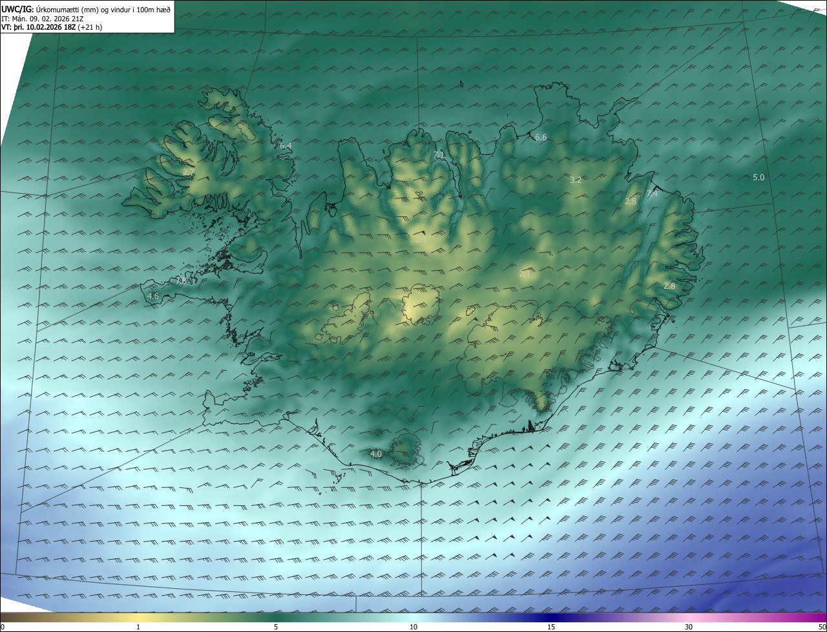Click the 5 tick on the colour scale
This screenshot has height=632, width=827.
point(276,627)
